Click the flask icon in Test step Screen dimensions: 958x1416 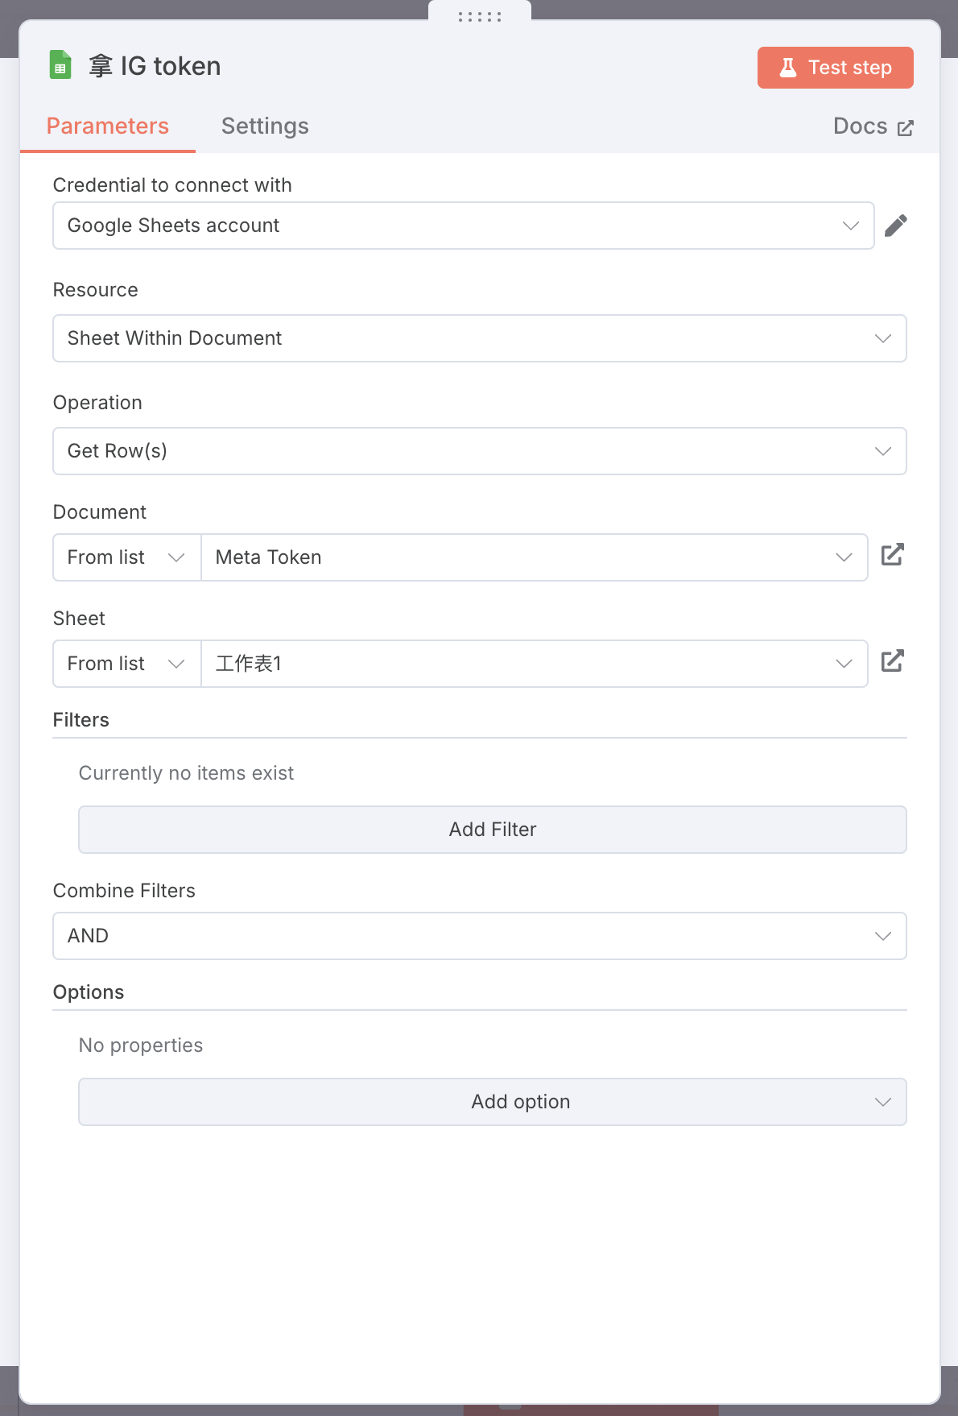[788, 68]
